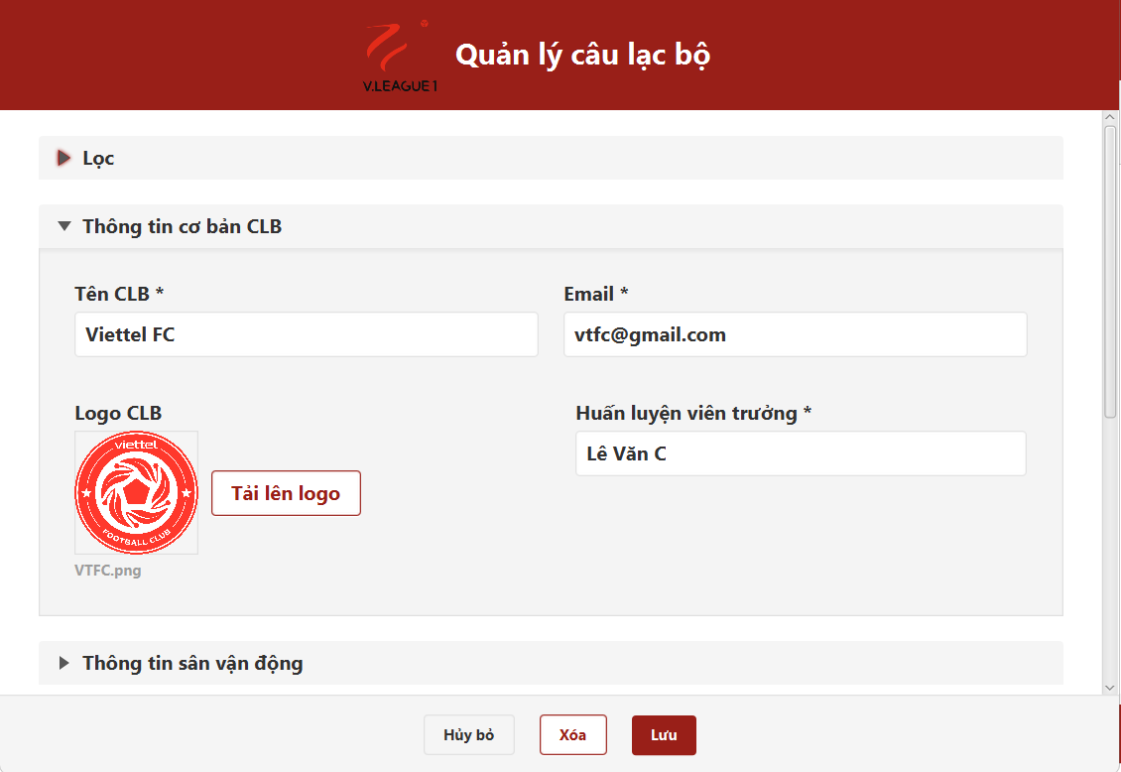Click the Tên CLB input showing Viettel FC

306,334
